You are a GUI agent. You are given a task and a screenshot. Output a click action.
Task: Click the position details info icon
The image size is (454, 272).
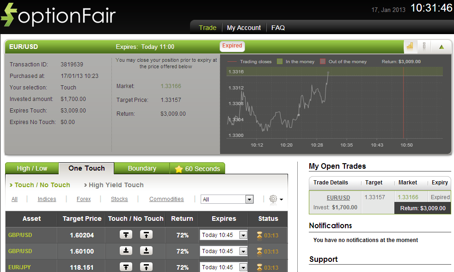click(x=424, y=46)
